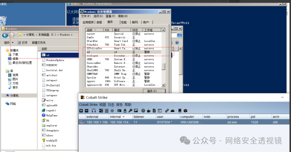Screen dimensions: 291x152
Task: Open 文件(F) menu in Task Manager
Action: (86, 16)
